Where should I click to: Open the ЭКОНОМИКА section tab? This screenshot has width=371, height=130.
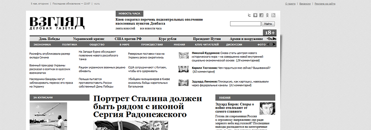click(x=42, y=44)
